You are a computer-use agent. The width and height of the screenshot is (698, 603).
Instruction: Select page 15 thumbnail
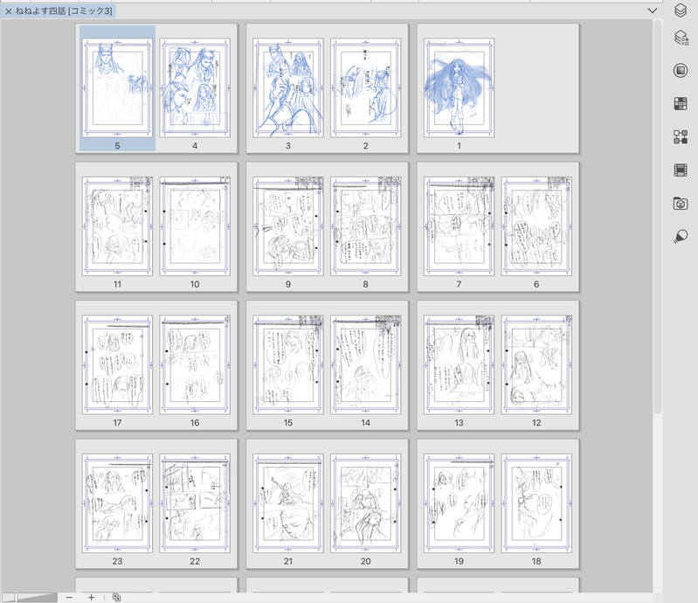pyautogui.click(x=288, y=364)
